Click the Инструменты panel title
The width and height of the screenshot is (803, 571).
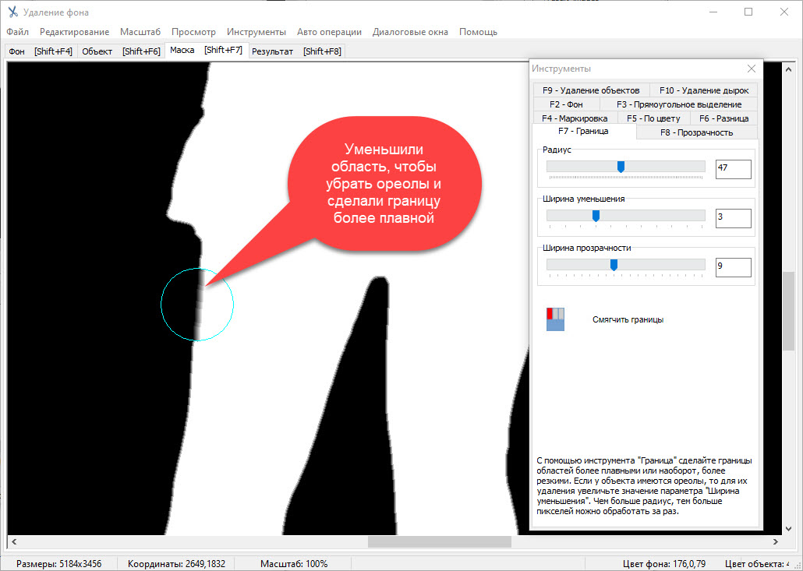point(561,69)
